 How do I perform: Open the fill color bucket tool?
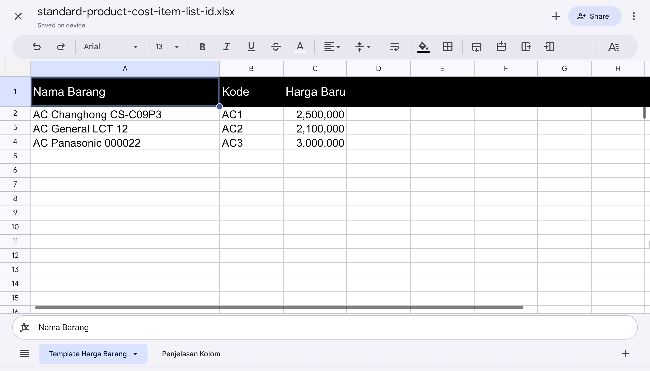[x=423, y=47]
